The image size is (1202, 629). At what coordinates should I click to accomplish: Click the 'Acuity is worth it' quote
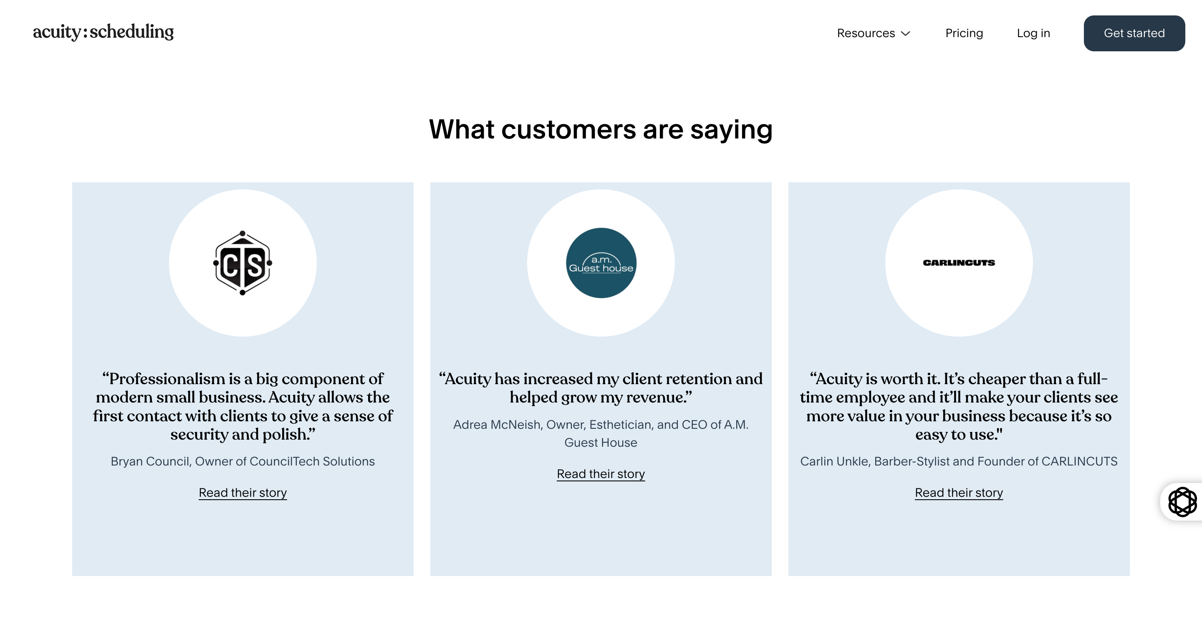point(959,406)
